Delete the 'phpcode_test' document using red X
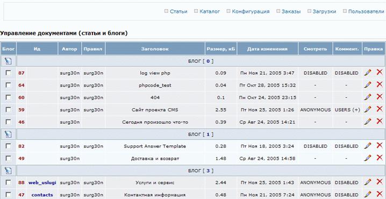 click(380, 84)
